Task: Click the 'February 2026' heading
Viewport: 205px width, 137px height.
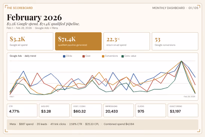Action: click(34, 17)
